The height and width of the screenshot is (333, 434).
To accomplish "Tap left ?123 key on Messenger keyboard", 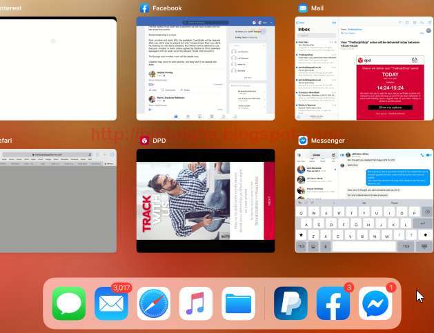I will click(x=301, y=246).
